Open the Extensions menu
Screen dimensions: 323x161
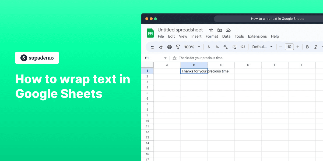click(257, 36)
